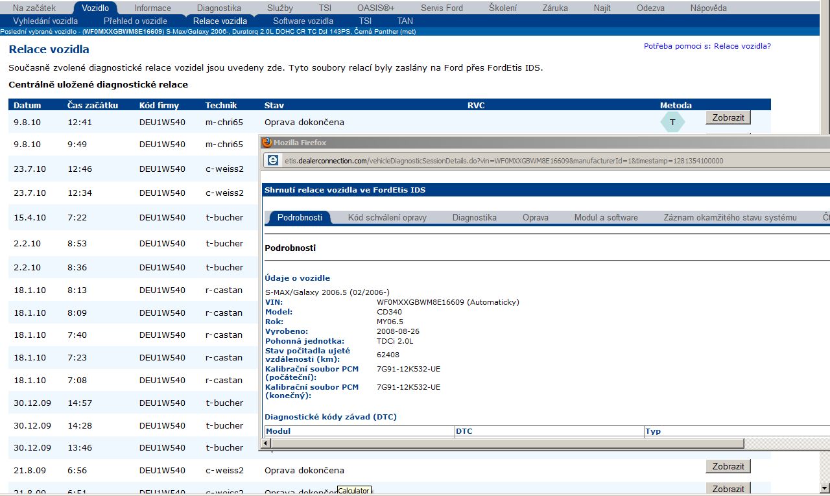Click the page scrollbar down arrow
Viewport: 830px width, 496px height.
824,488
